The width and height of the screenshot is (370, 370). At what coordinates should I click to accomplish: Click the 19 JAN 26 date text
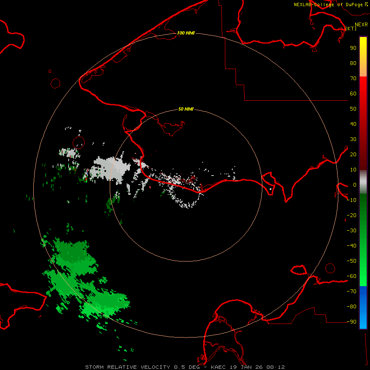246,367
